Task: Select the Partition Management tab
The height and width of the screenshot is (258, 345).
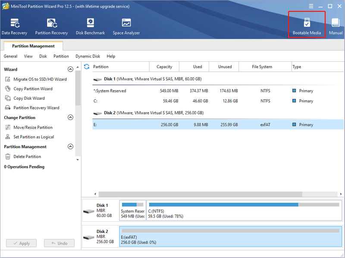Action: [33, 46]
